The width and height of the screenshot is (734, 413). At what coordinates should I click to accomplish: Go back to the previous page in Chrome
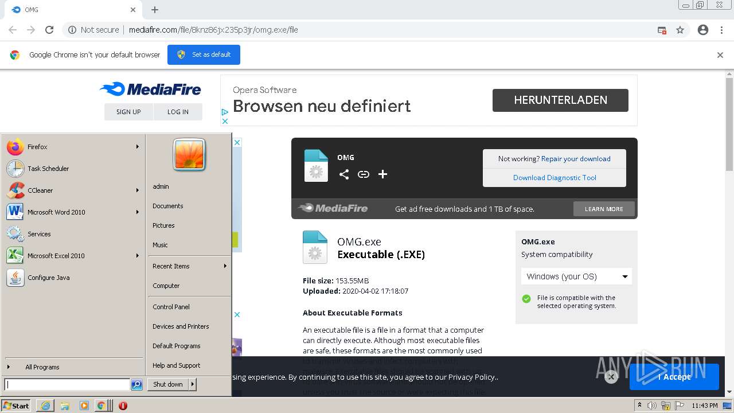pos(13,30)
